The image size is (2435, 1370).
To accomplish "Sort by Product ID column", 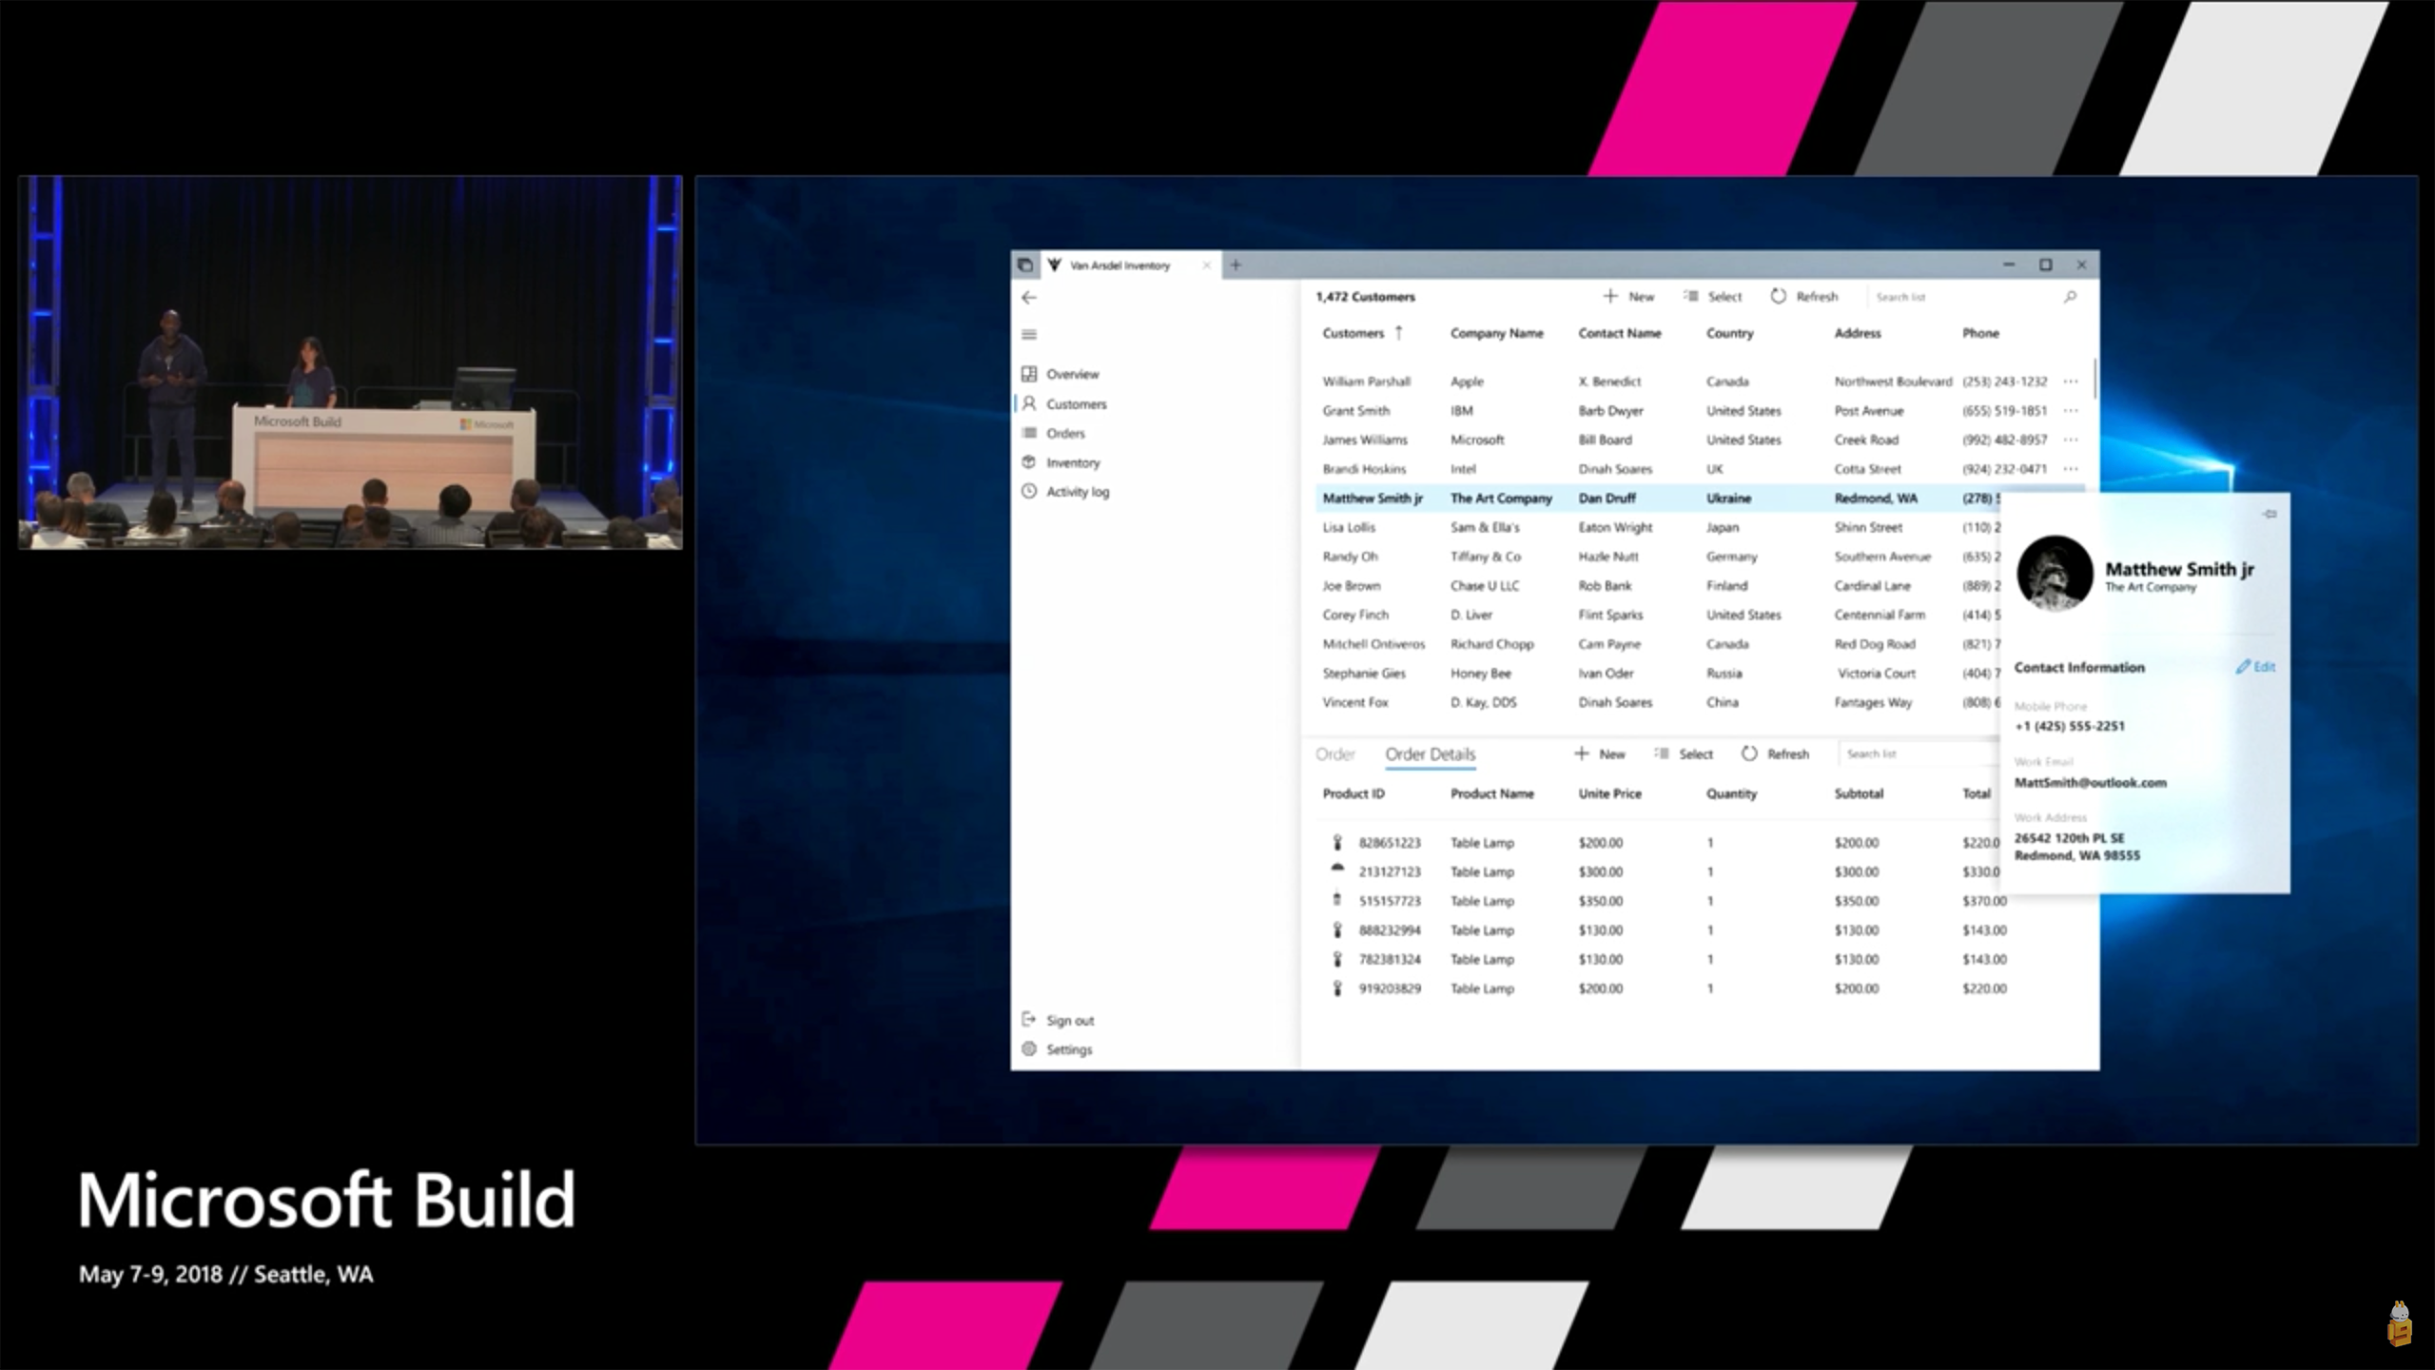I will [x=1353, y=794].
